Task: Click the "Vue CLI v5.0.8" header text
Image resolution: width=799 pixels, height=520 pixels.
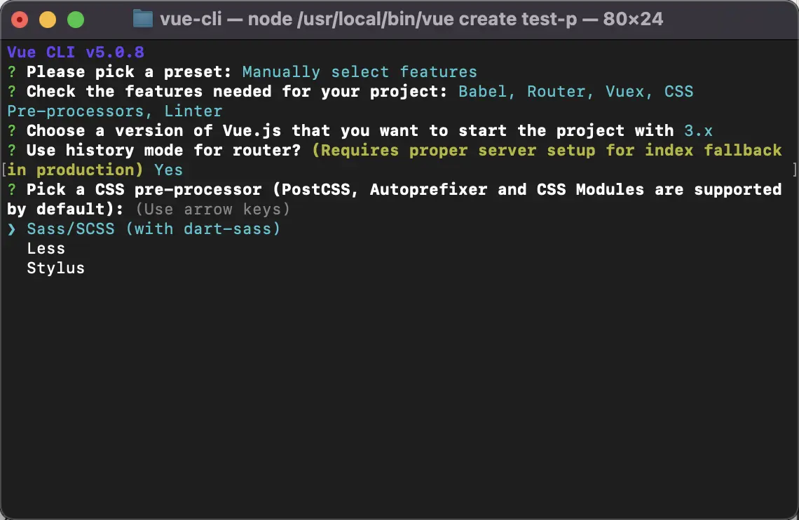Action: (76, 53)
